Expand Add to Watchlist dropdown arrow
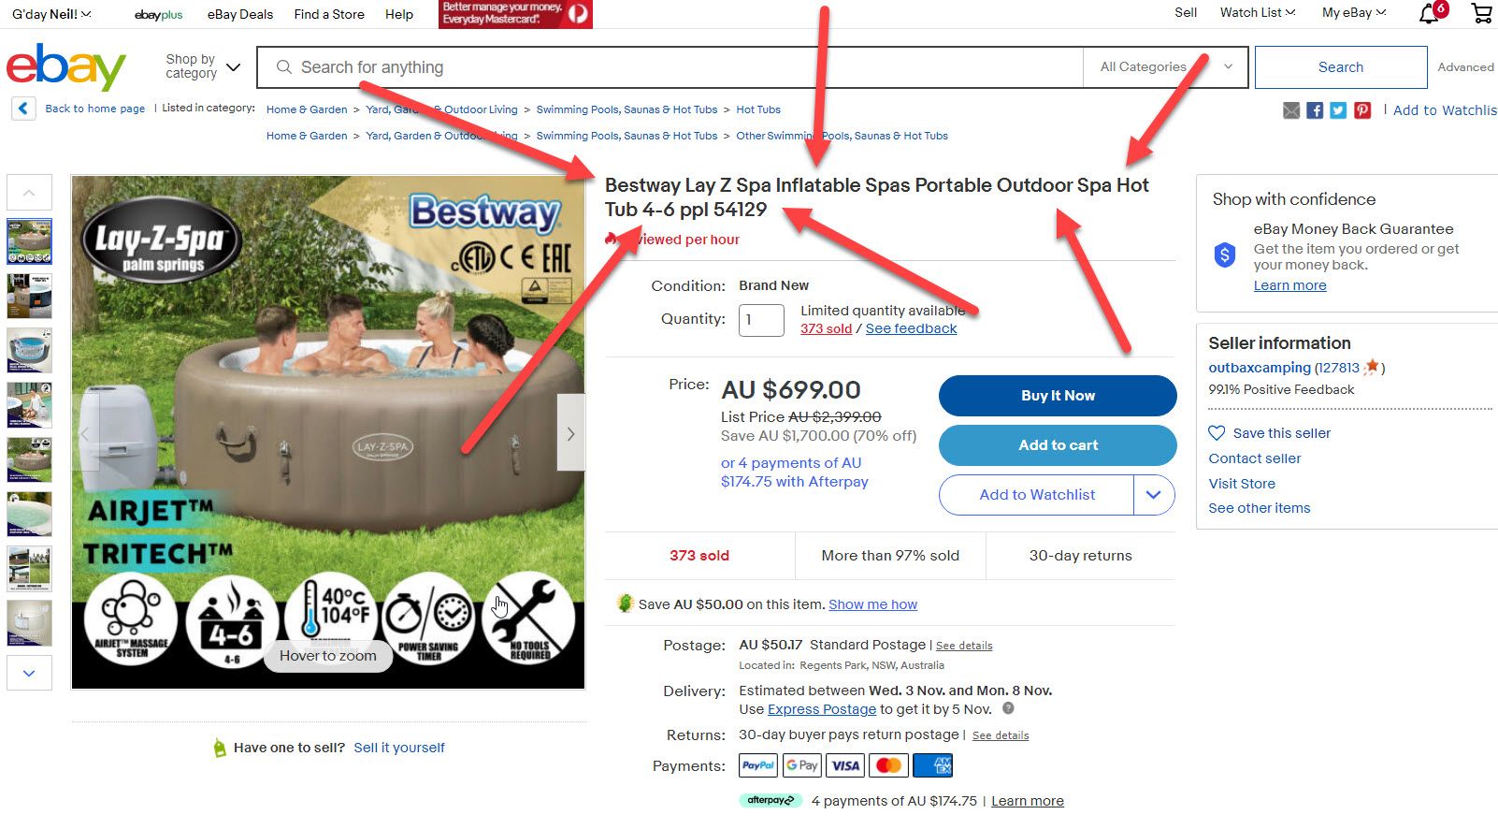Viewport: 1498px width, 829px height. [x=1154, y=495]
